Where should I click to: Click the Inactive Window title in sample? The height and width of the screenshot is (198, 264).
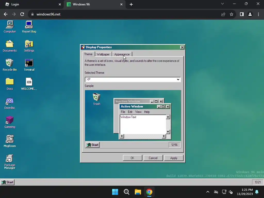coord(128,101)
